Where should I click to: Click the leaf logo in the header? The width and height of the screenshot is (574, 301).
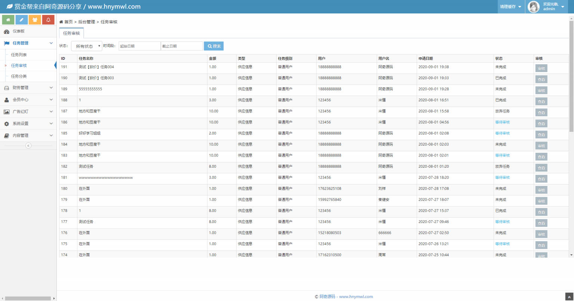pyautogui.click(x=9, y=7)
